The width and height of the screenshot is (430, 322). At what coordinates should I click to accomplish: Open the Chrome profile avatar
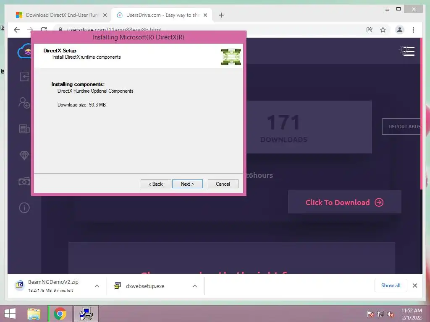pyautogui.click(x=400, y=30)
